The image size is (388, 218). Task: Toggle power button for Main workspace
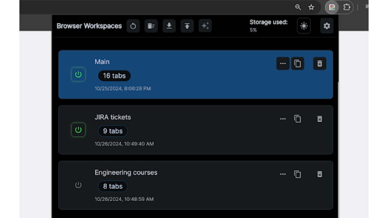[78, 75]
